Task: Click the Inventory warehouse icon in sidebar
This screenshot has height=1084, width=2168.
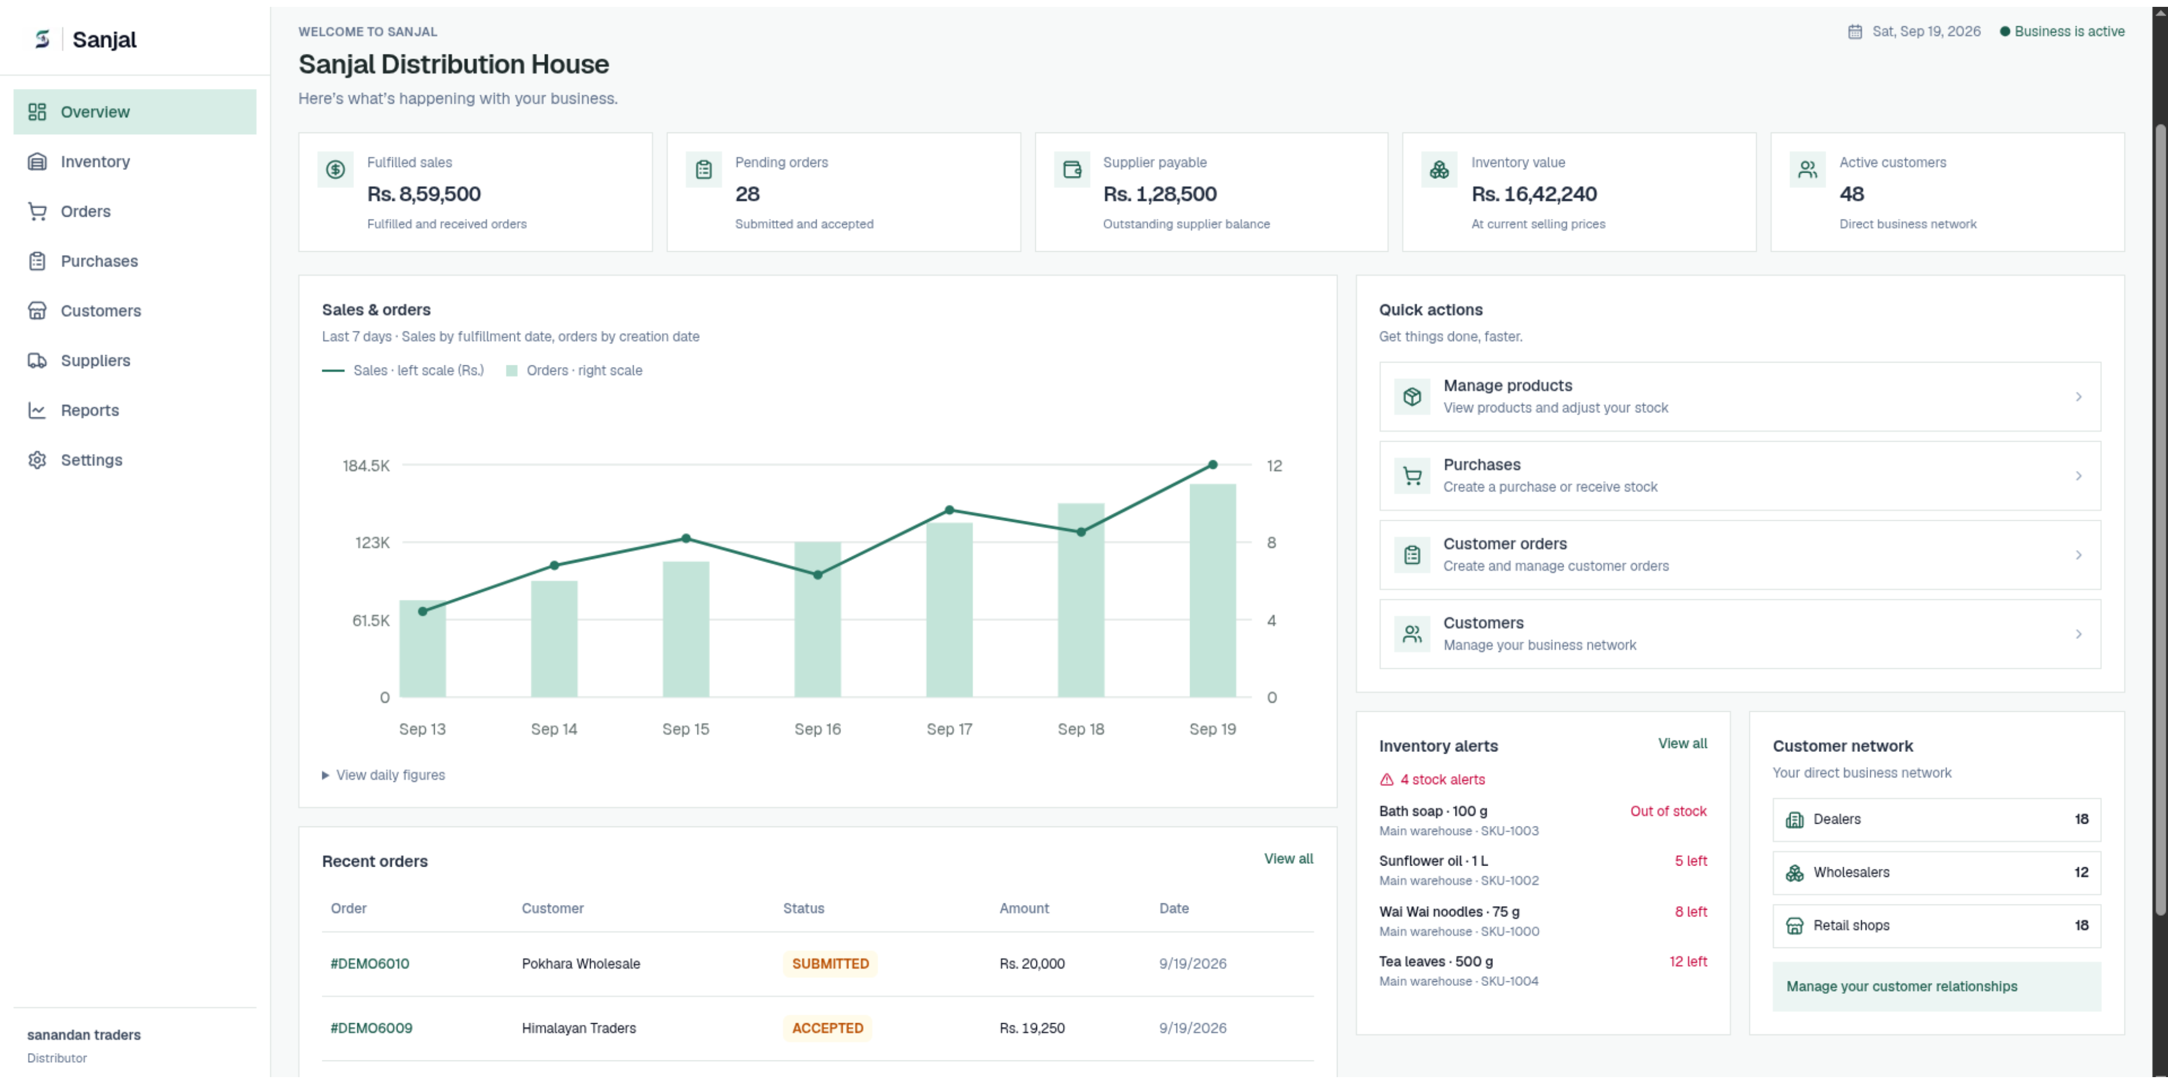Action: 37,162
